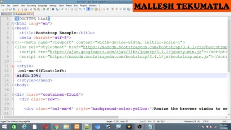
Task: Zoom in using the toolbar icon
Action: [62, 9]
